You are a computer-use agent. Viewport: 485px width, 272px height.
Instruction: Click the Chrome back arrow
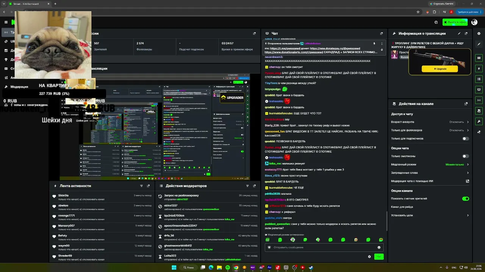point(4,12)
